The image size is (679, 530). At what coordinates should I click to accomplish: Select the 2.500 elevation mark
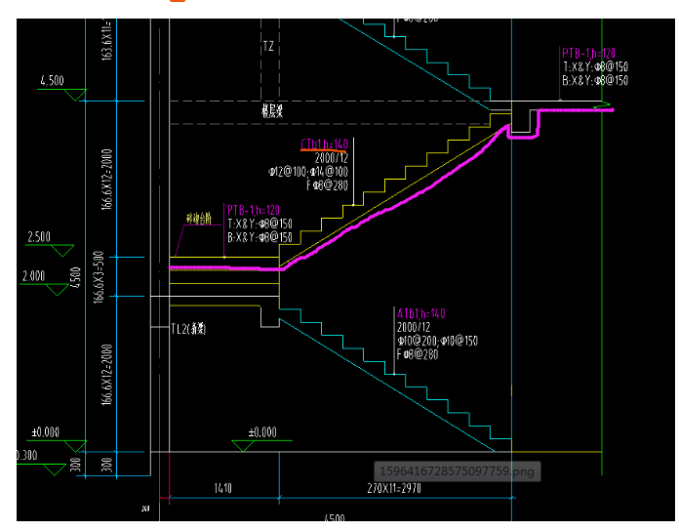tap(39, 237)
